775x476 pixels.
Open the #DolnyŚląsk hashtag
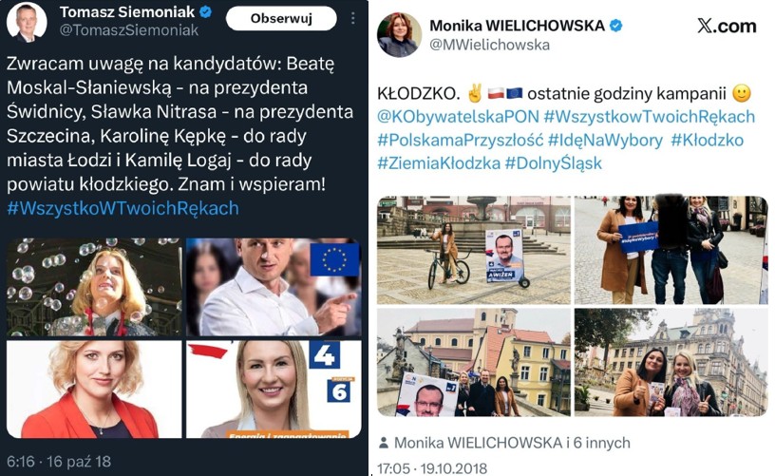553,163
